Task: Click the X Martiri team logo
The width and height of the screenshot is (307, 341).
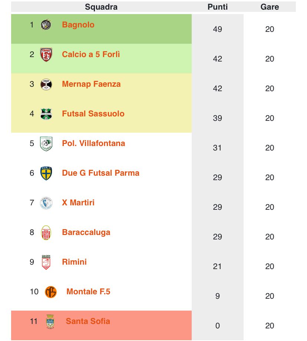Action: (46, 203)
